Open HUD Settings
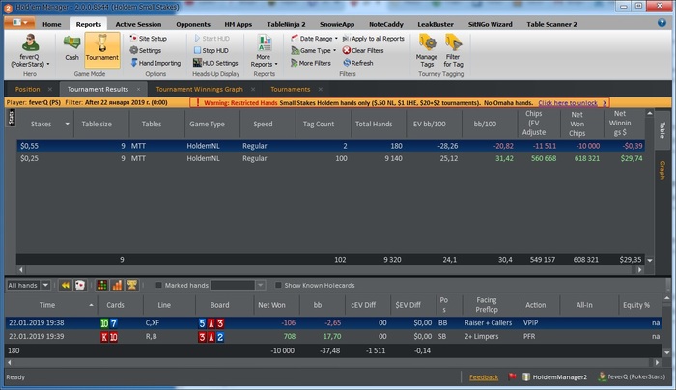Viewport: 676px width, 390px height. (215, 63)
